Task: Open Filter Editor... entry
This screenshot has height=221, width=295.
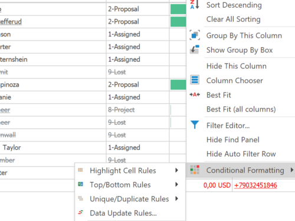Action: [x=228, y=126]
